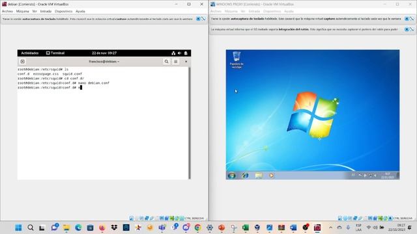417x234 pixels.
Task: Click Terminal search magnifier button
Action: coord(167,62)
